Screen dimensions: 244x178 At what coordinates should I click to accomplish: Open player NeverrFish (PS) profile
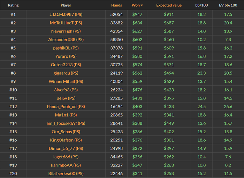pos(66,31)
